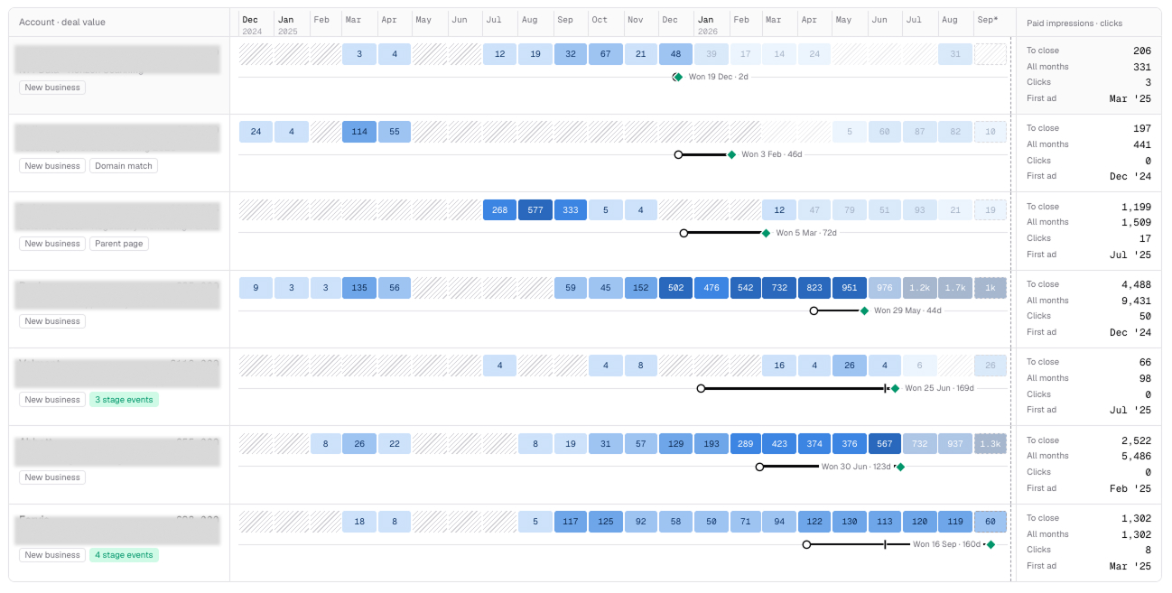Select the To close value 1,199
This screenshot has height=593, width=1172.
pos(1135,207)
